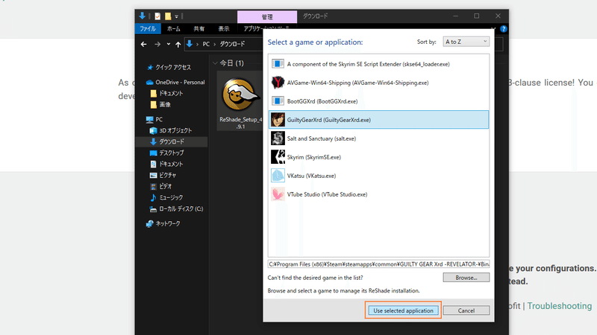
Task: Switch to the 表示 ribbon tab
Action: (223, 29)
